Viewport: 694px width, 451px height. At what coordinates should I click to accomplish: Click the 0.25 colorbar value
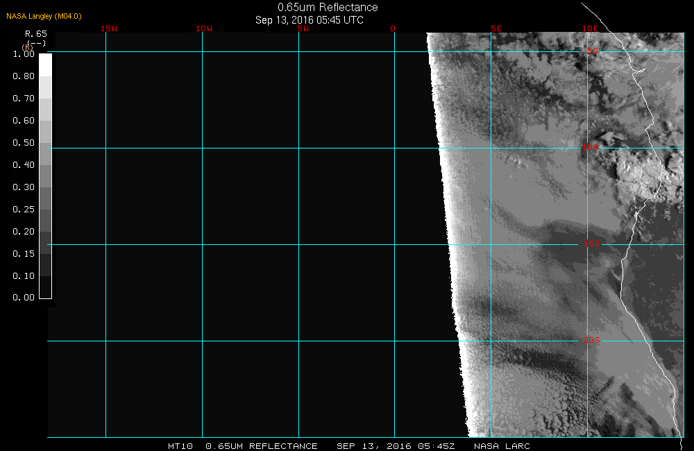coord(24,209)
